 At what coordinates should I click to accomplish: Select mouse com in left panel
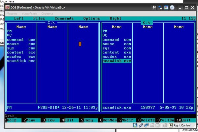pos(21,44)
